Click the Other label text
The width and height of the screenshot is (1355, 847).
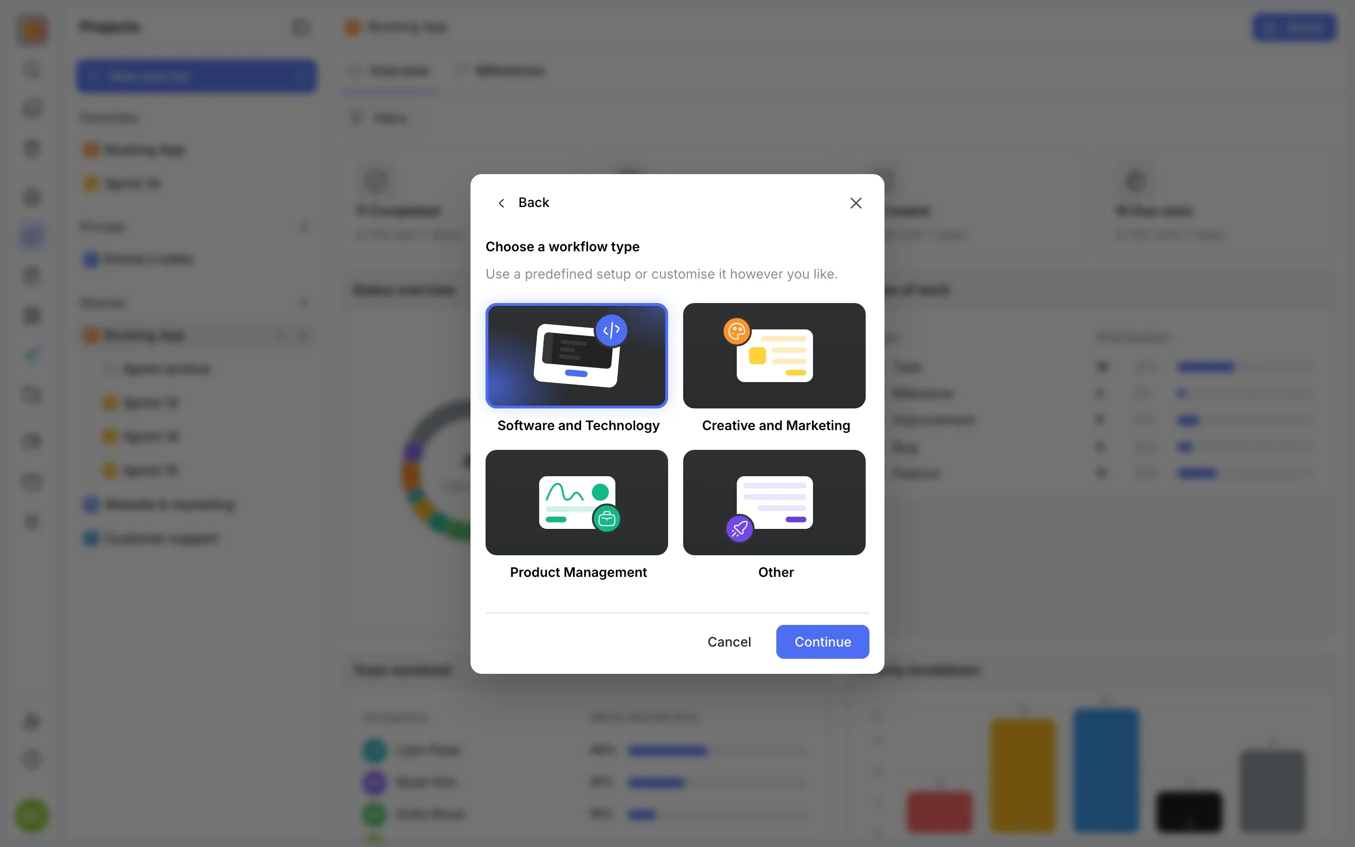[x=776, y=573]
